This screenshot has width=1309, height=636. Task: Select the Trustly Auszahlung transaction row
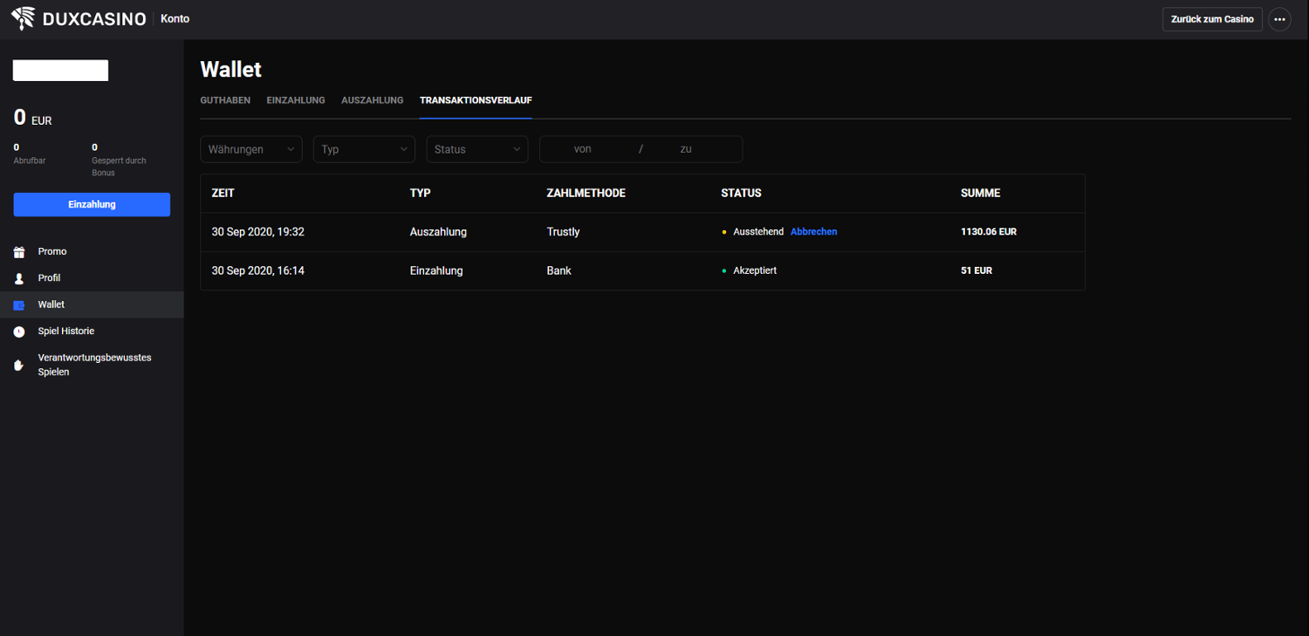pos(563,232)
